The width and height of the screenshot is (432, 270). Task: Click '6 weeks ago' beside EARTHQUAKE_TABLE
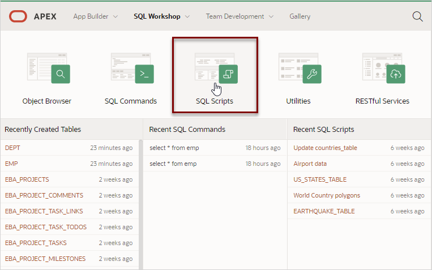[407, 211]
